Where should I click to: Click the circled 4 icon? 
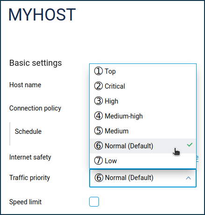tap(99, 116)
